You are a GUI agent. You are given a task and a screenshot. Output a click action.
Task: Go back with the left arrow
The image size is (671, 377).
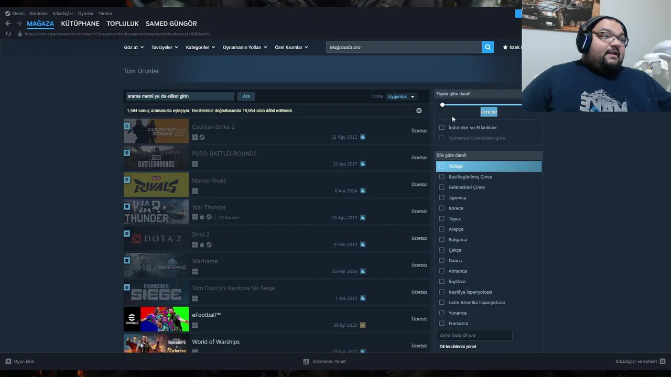(x=8, y=24)
